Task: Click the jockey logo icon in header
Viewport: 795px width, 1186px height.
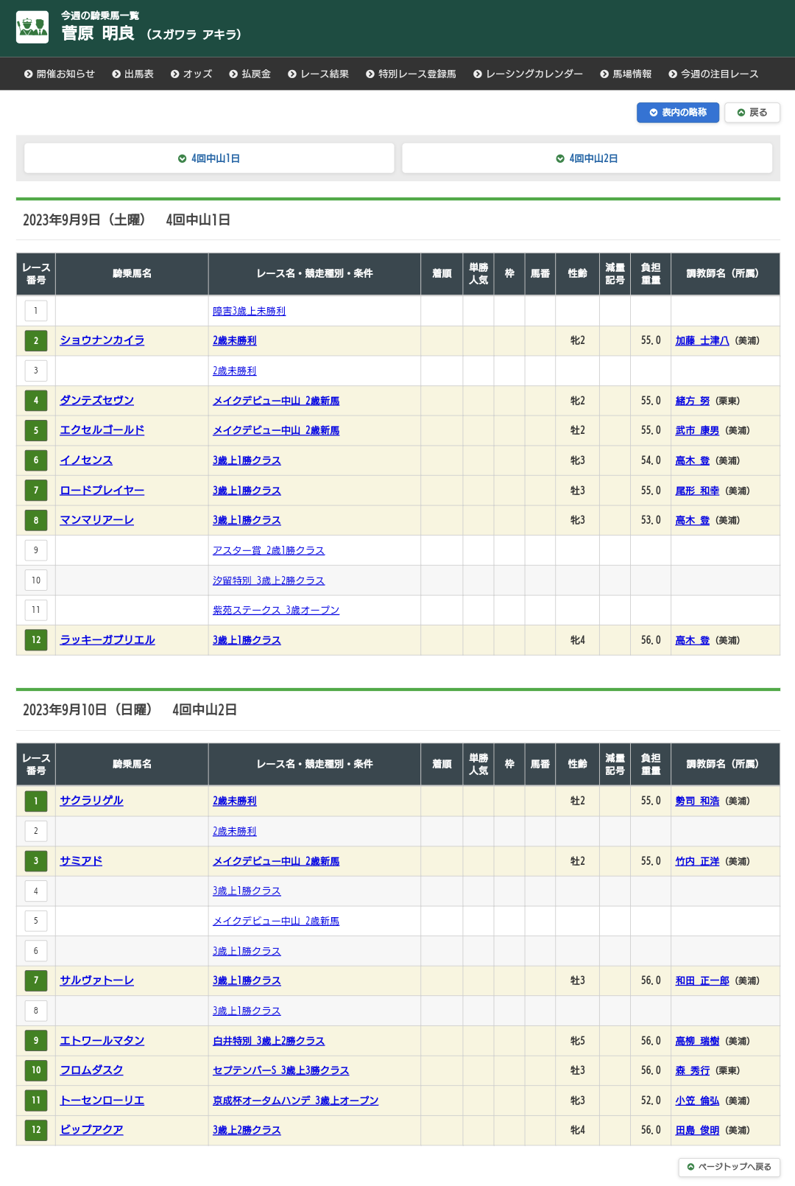Action: click(x=32, y=27)
